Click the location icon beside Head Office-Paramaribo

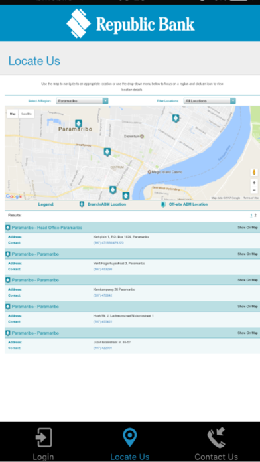click(8, 228)
